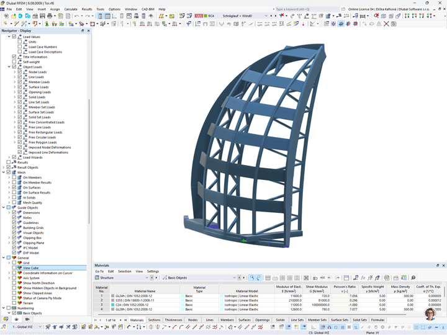Click the new node star icon

6,24
